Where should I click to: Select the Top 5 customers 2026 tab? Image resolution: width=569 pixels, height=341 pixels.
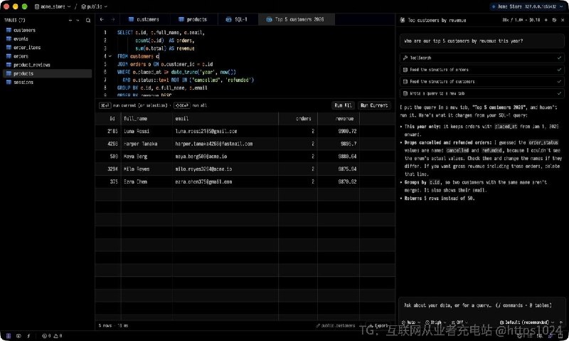click(x=295, y=20)
